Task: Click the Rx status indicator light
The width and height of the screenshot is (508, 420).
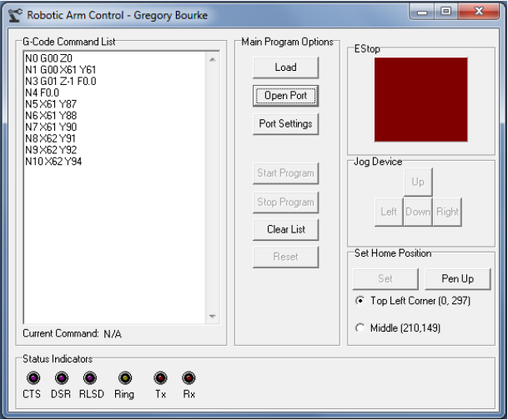Action: (x=189, y=377)
